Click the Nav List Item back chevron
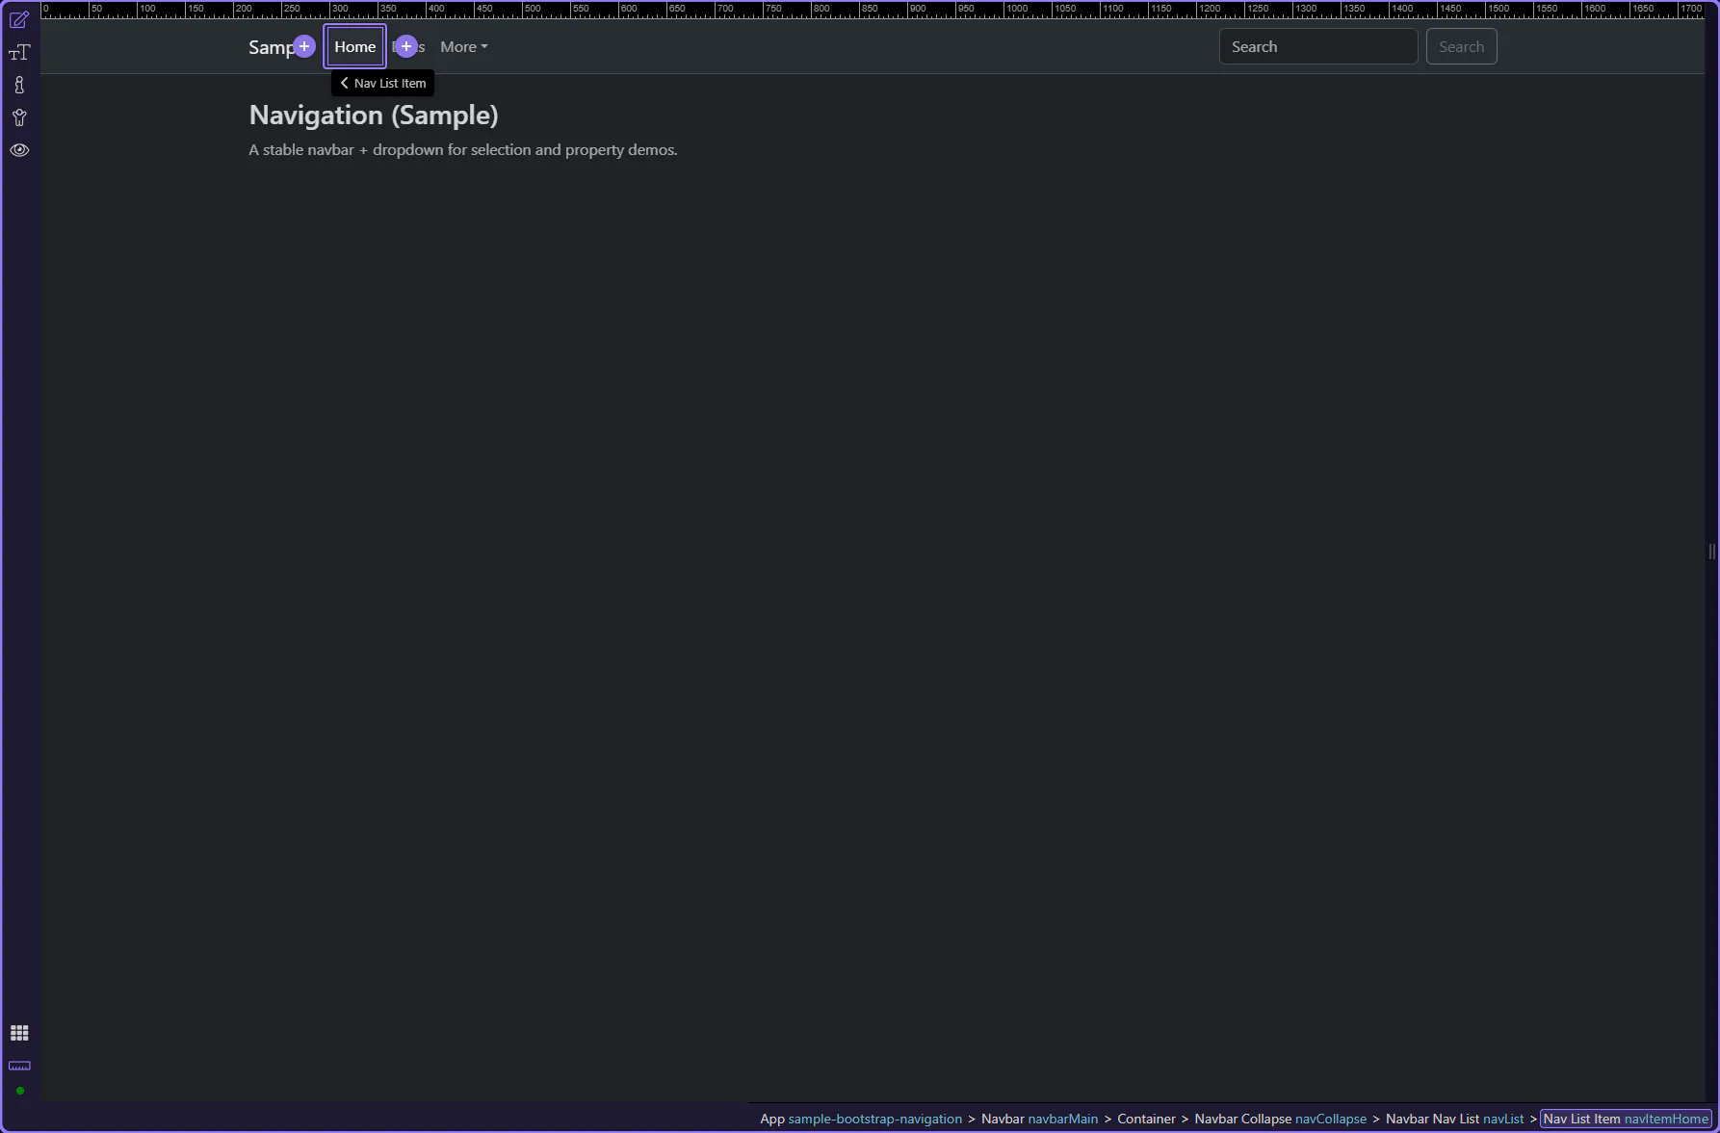 pos(345,83)
